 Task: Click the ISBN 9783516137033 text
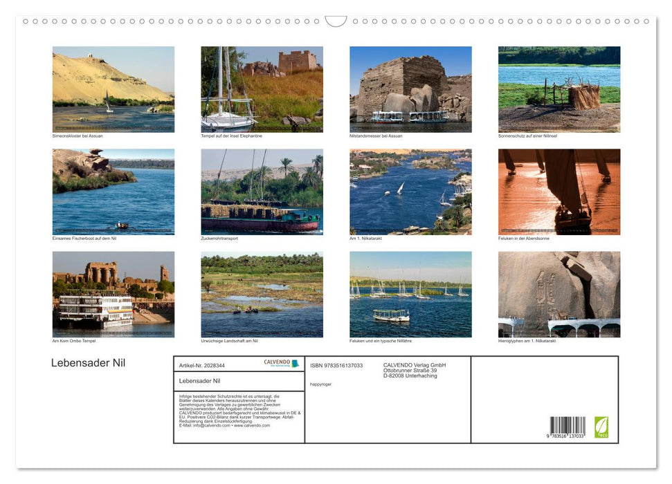pyautogui.click(x=336, y=364)
